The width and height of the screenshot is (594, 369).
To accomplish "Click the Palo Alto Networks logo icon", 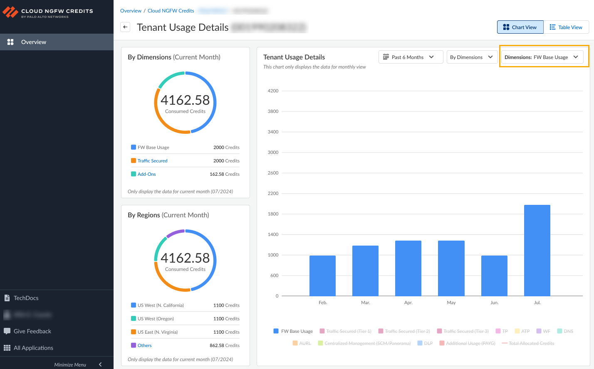I will click(10, 12).
